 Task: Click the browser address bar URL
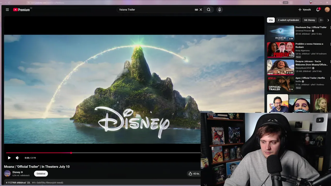pos(47,3)
